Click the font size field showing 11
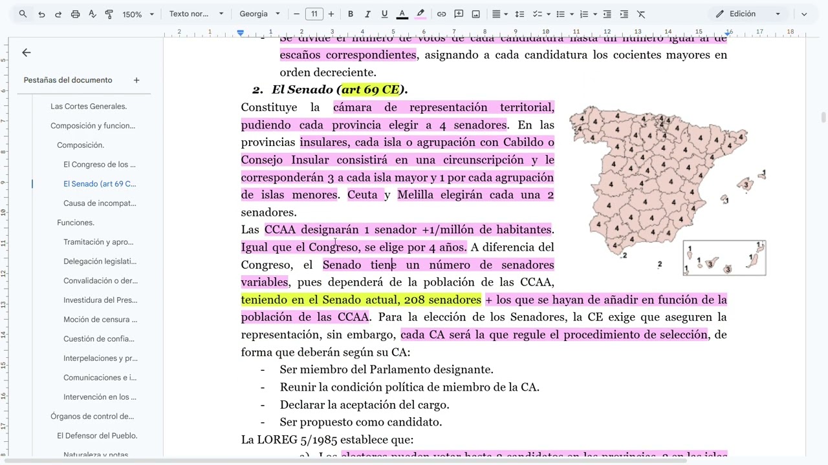 point(314,14)
